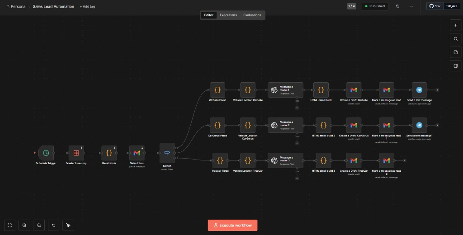Add node after Send a text message1
The width and height of the screenshot is (463, 235).
[x=437, y=125]
